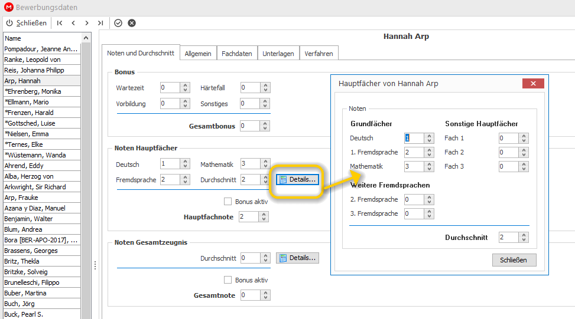Open Details for Noten Hauptfächer

297,180
